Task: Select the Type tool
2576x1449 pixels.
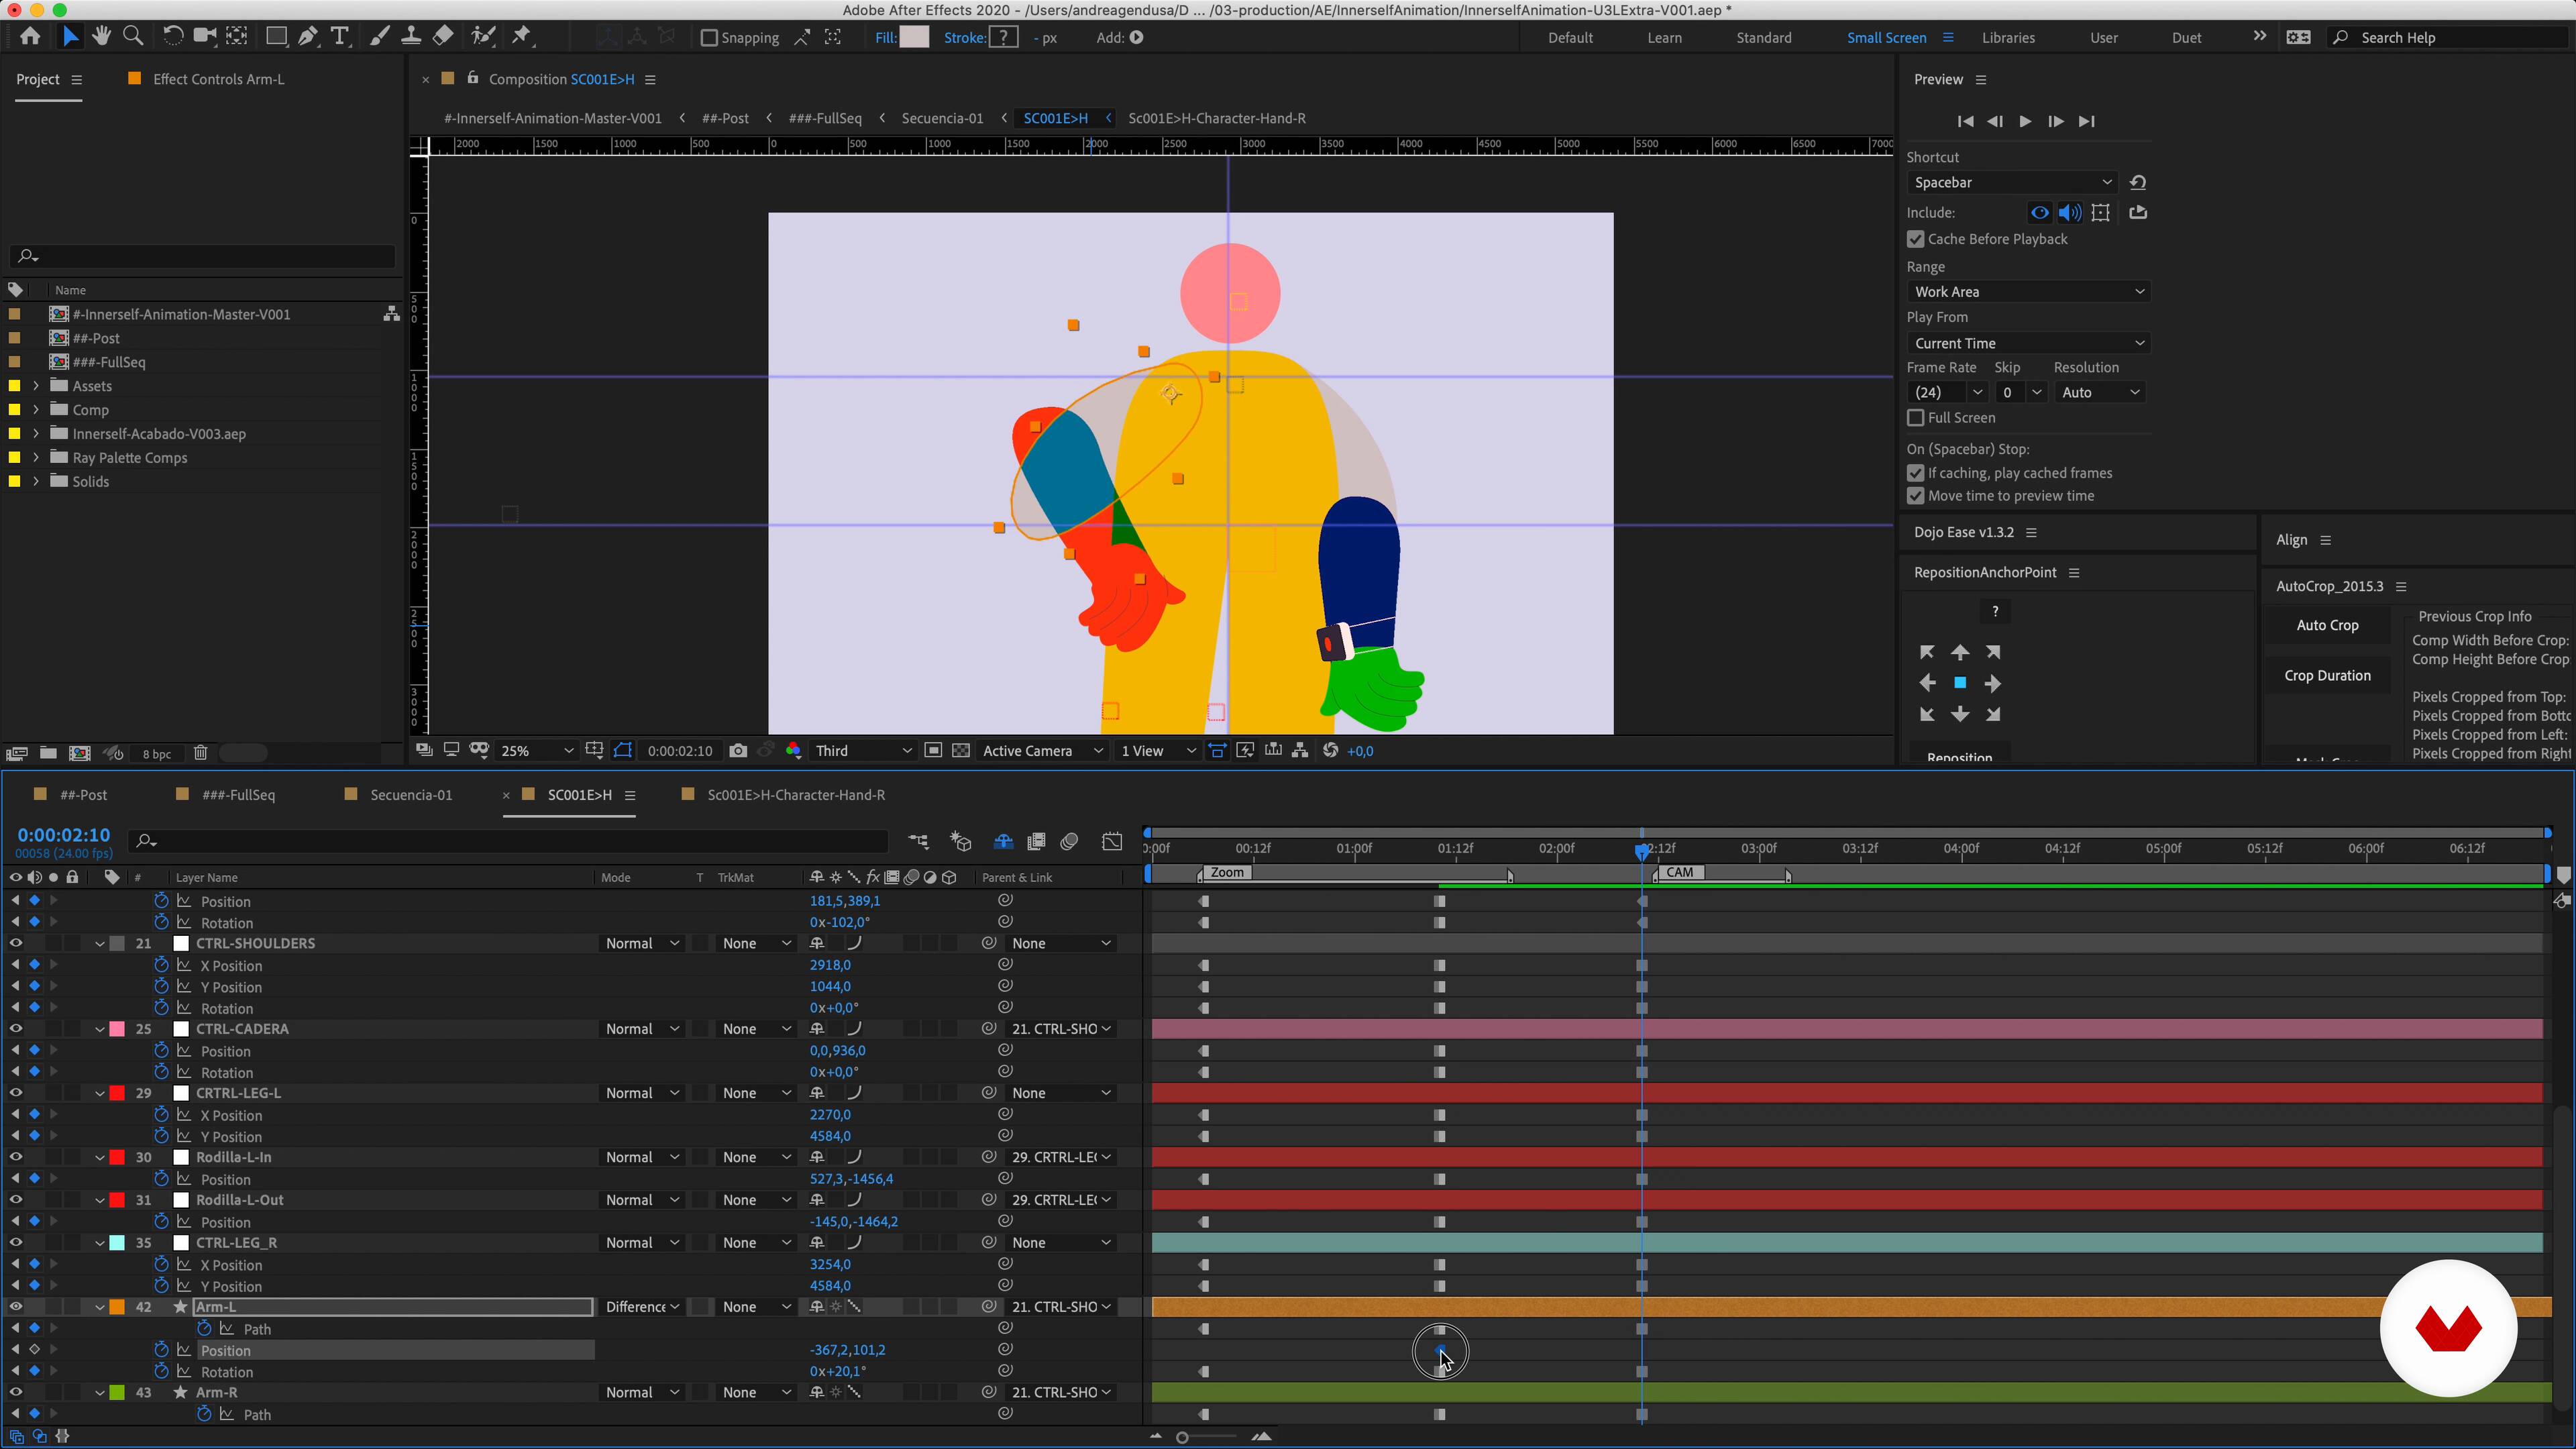Action: point(340,37)
